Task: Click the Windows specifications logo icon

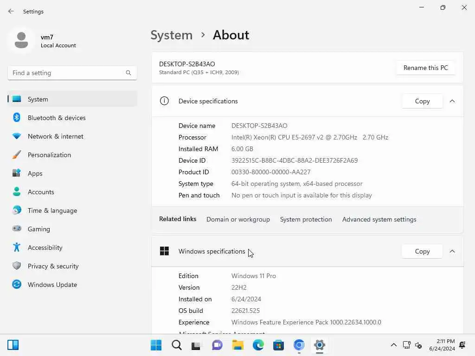Action: coord(164,251)
